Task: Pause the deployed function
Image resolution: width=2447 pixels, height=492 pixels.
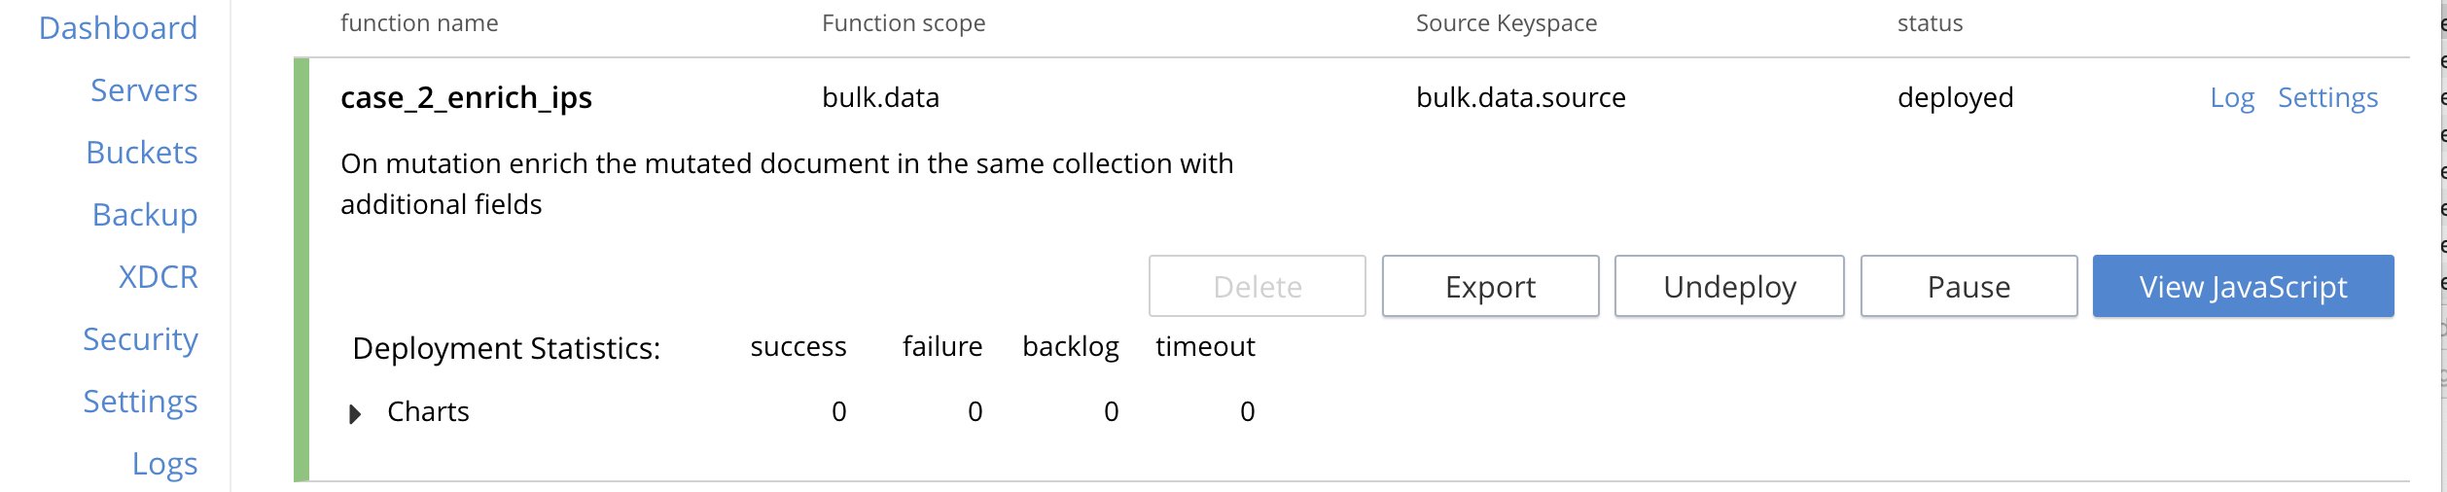Action: click(x=1968, y=287)
